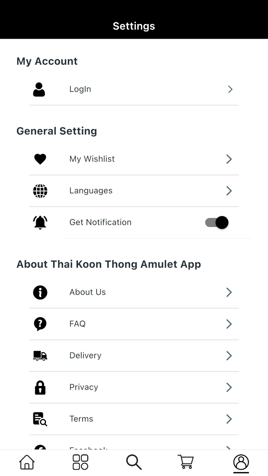Expand the FAQ entry chevron
The width and height of the screenshot is (268, 476).
229,324
